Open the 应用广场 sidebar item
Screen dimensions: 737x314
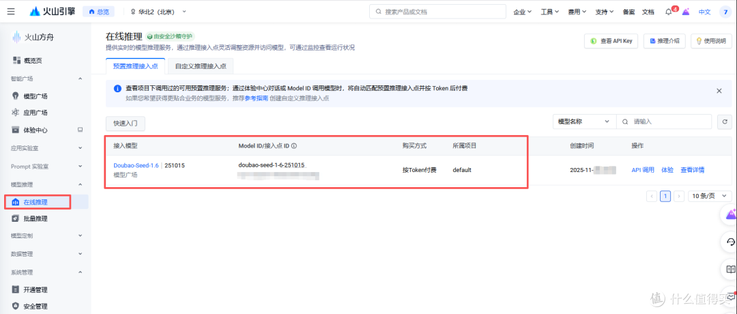tap(31, 113)
